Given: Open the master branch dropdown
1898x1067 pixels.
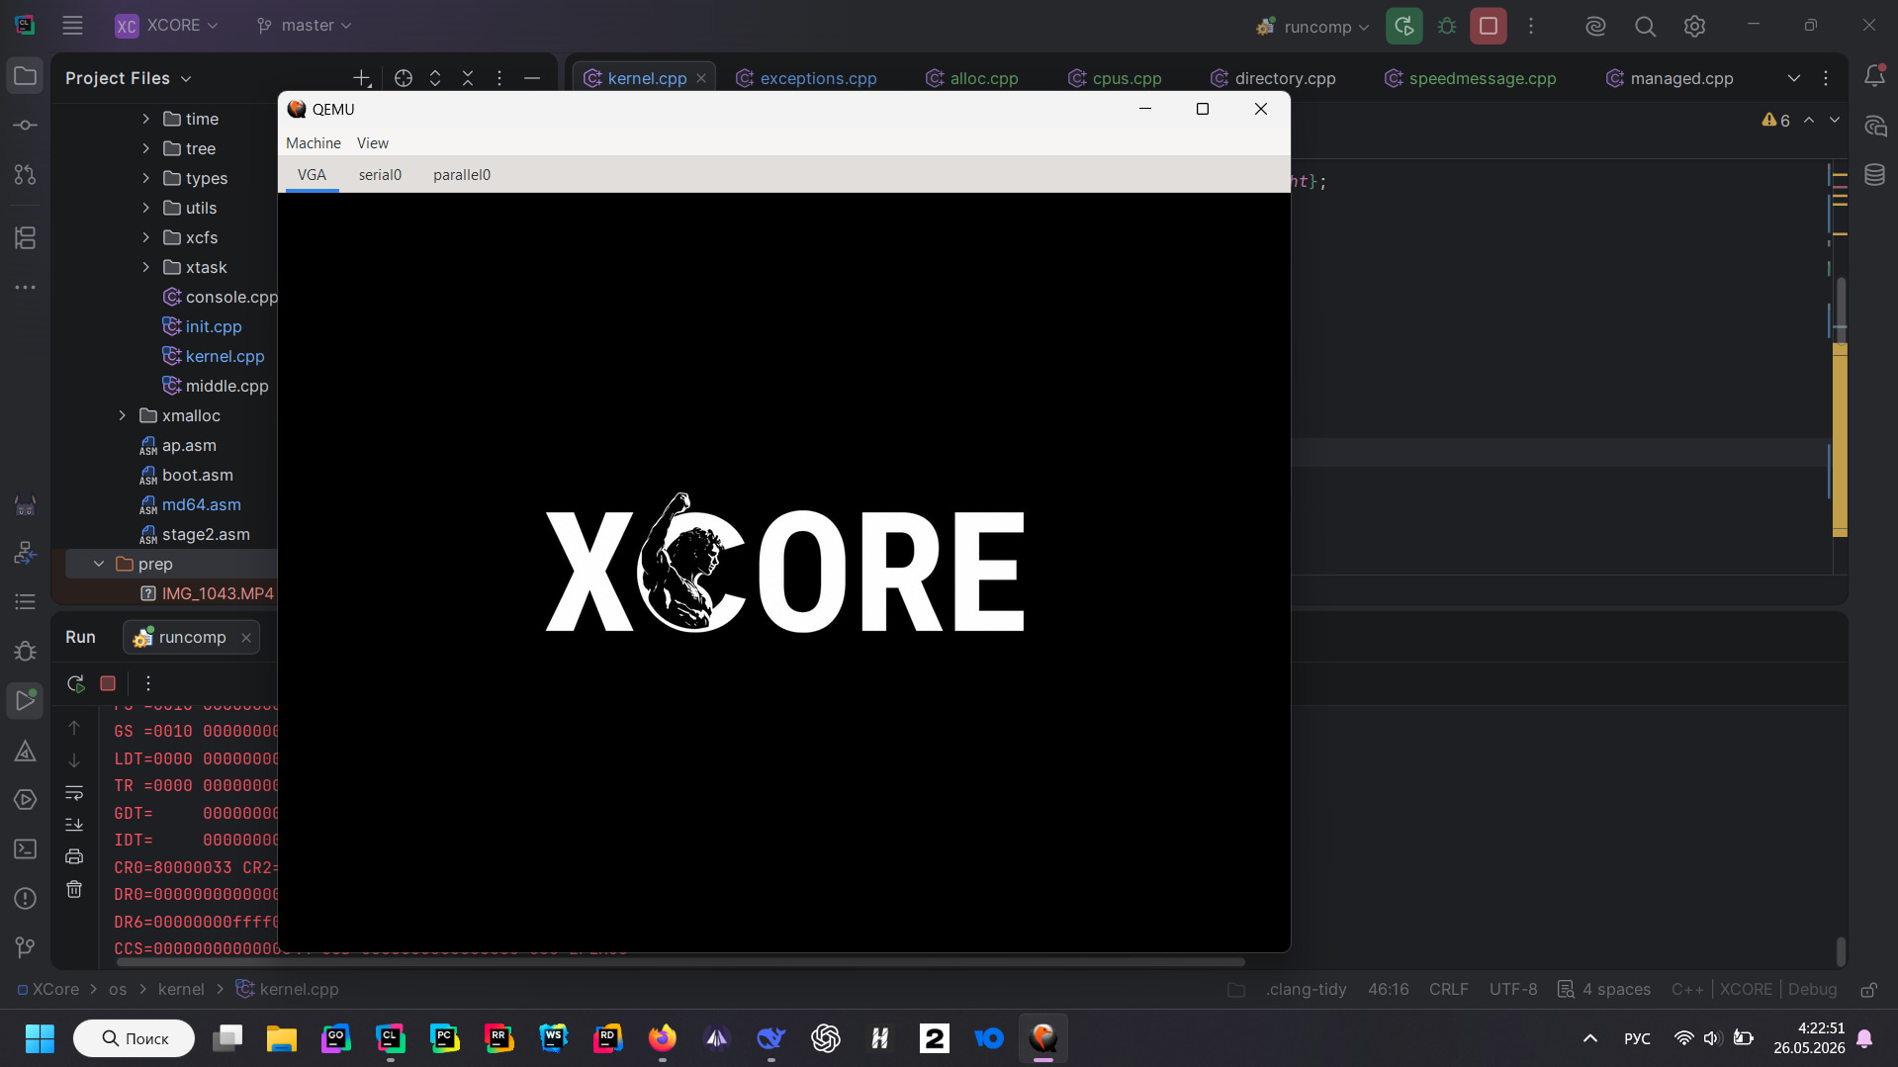Looking at the screenshot, I should [304, 26].
